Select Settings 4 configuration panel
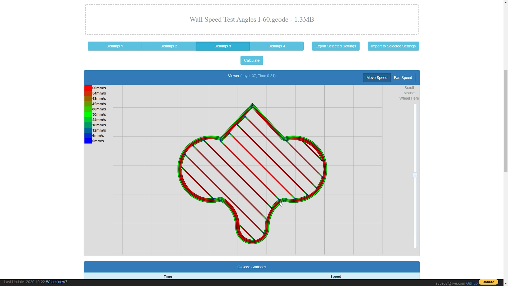This screenshot has height=286, width=508. (x=277, y=46)
